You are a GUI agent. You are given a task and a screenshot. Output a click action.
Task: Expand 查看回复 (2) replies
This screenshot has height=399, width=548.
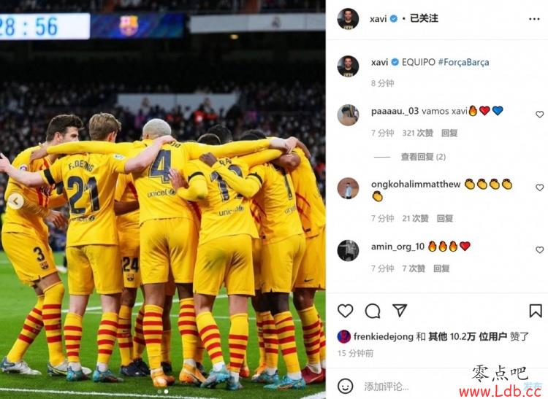[423, 157]
